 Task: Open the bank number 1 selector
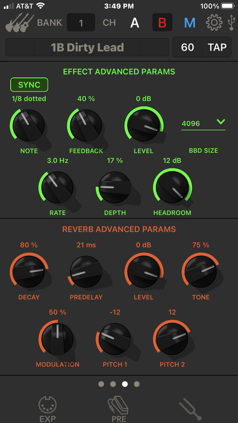(x=81, y=23)
